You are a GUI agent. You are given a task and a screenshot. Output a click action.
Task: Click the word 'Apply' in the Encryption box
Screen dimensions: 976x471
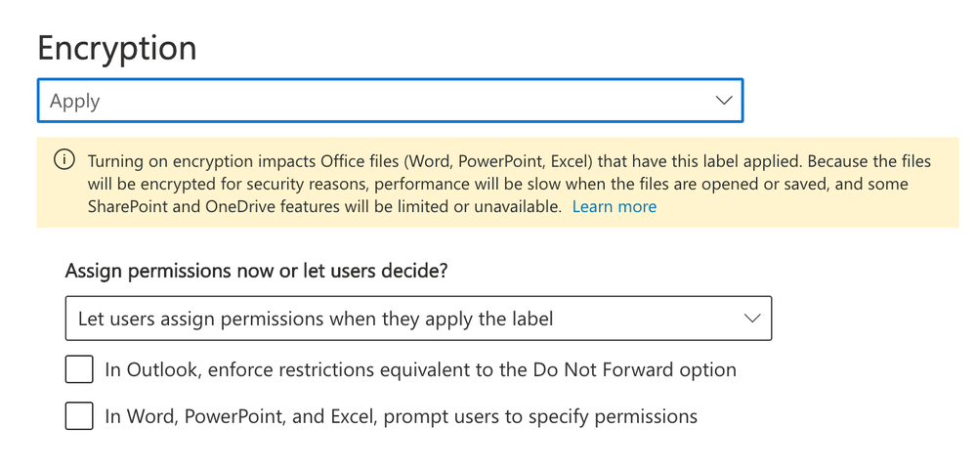point(75,101)
